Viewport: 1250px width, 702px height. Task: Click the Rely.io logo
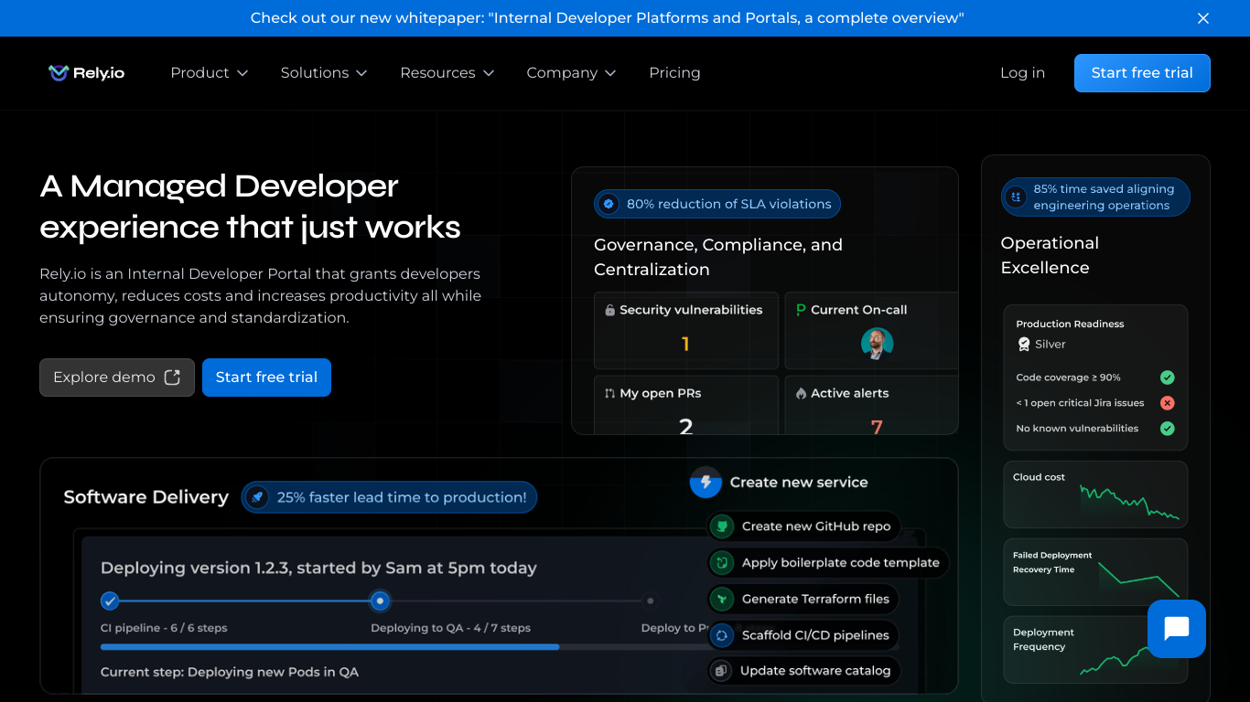[x=86, y=73]
